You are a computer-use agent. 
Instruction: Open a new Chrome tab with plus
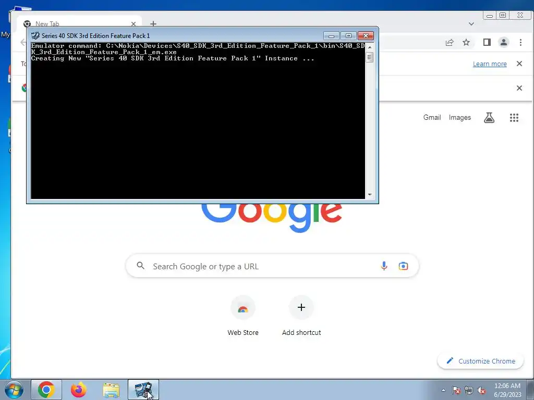153,23
